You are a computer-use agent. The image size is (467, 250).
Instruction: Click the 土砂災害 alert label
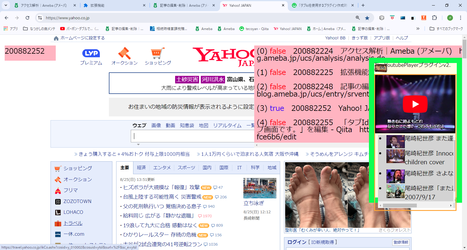click(x=187, y=79)
